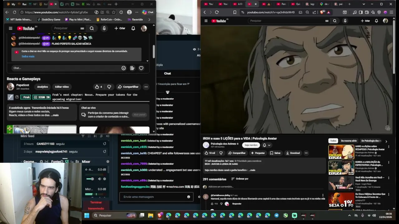Dislike the IROH video
The image size is (399, 224).
(221, 153)
